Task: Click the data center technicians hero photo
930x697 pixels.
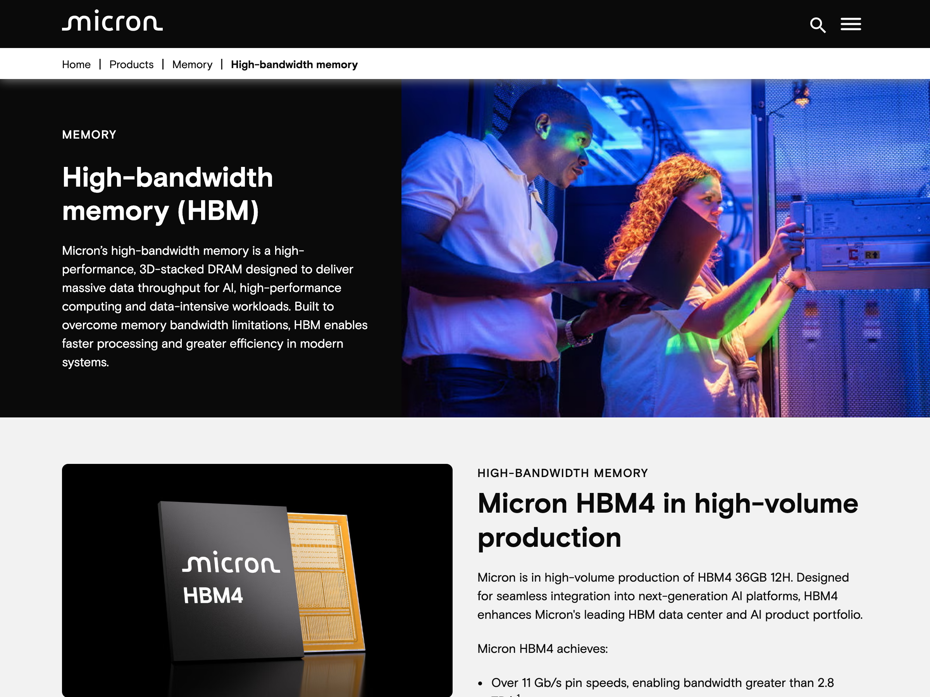Action: [x=666, y=248]
